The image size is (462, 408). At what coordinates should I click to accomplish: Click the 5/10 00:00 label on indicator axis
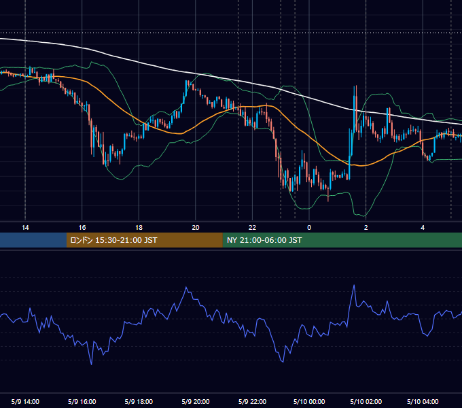pos(309,401)
